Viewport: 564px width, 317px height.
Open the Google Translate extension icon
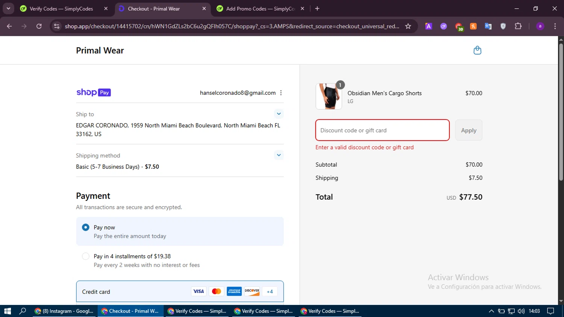pyautogui.click(x=488, y=26)
